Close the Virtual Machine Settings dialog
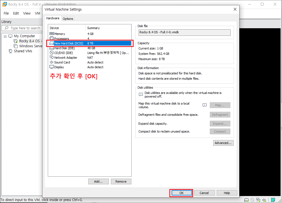282x203 pixels. click(235, 9)
